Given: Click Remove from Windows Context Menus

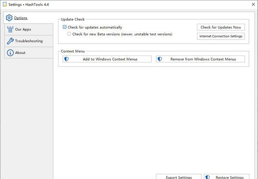Looking at the screenshot, I should 200,59.
